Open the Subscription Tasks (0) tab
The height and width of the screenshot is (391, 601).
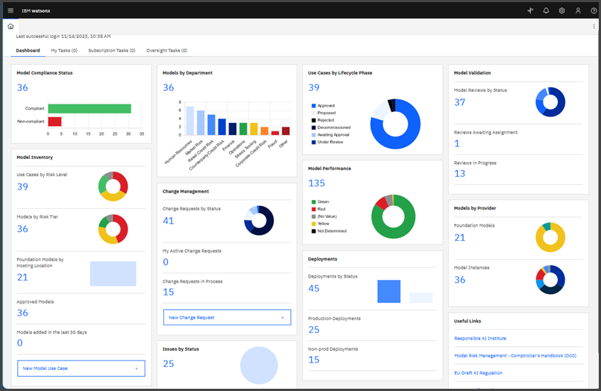point(112,51)
